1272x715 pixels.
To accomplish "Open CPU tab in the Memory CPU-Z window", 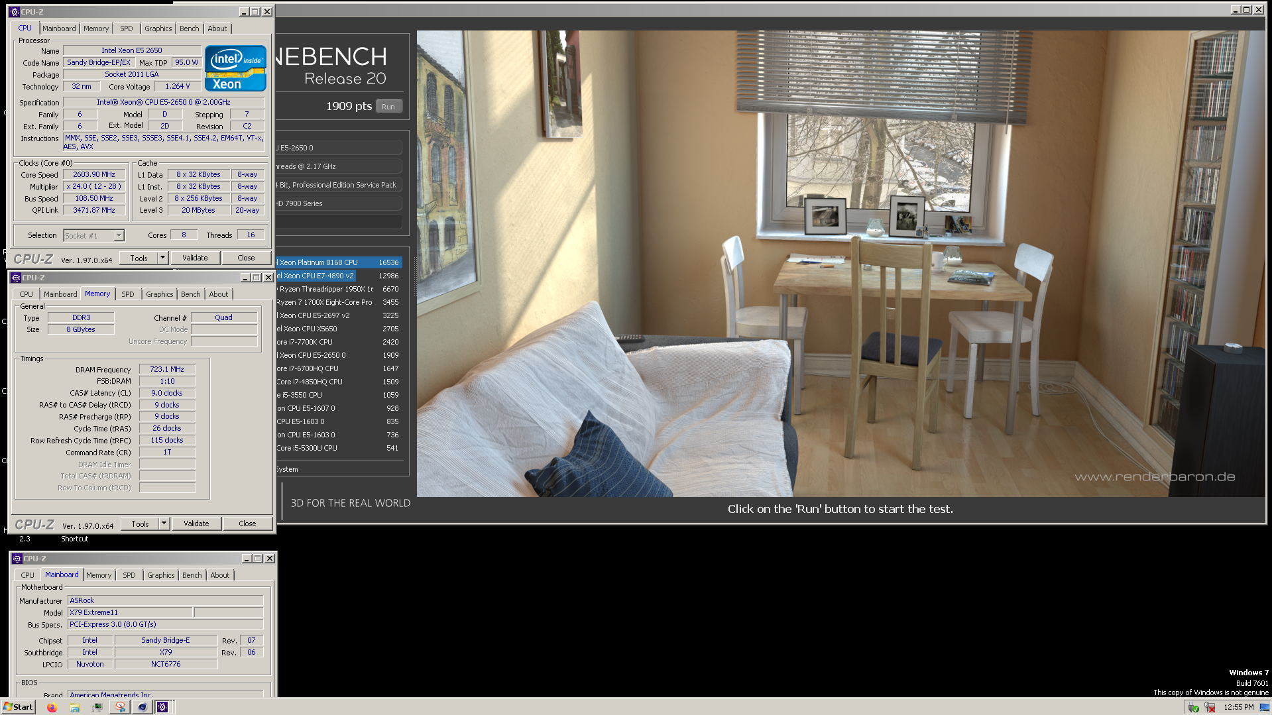I will coord(27,294).
